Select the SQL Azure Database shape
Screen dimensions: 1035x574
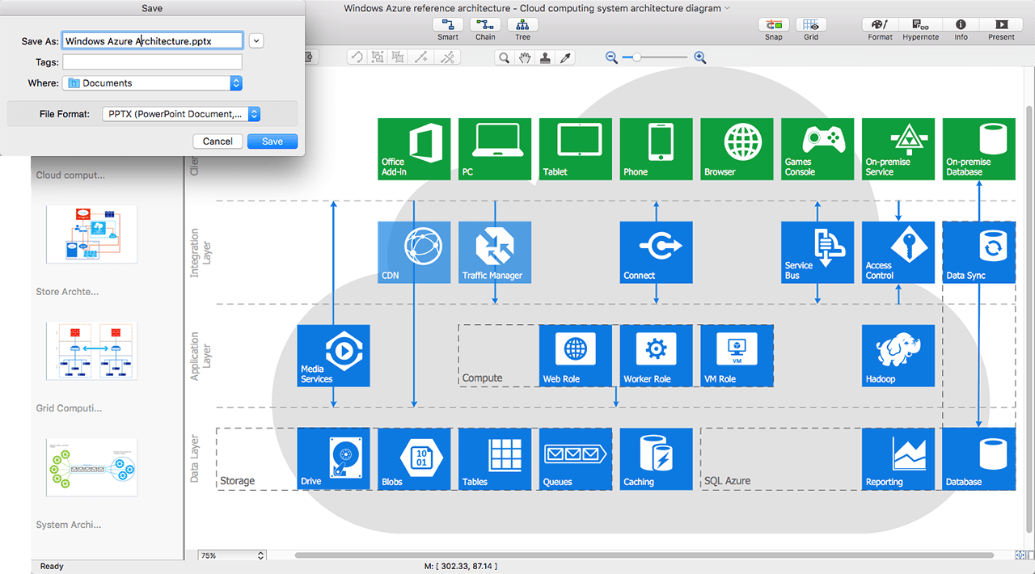tap(979, 459)
